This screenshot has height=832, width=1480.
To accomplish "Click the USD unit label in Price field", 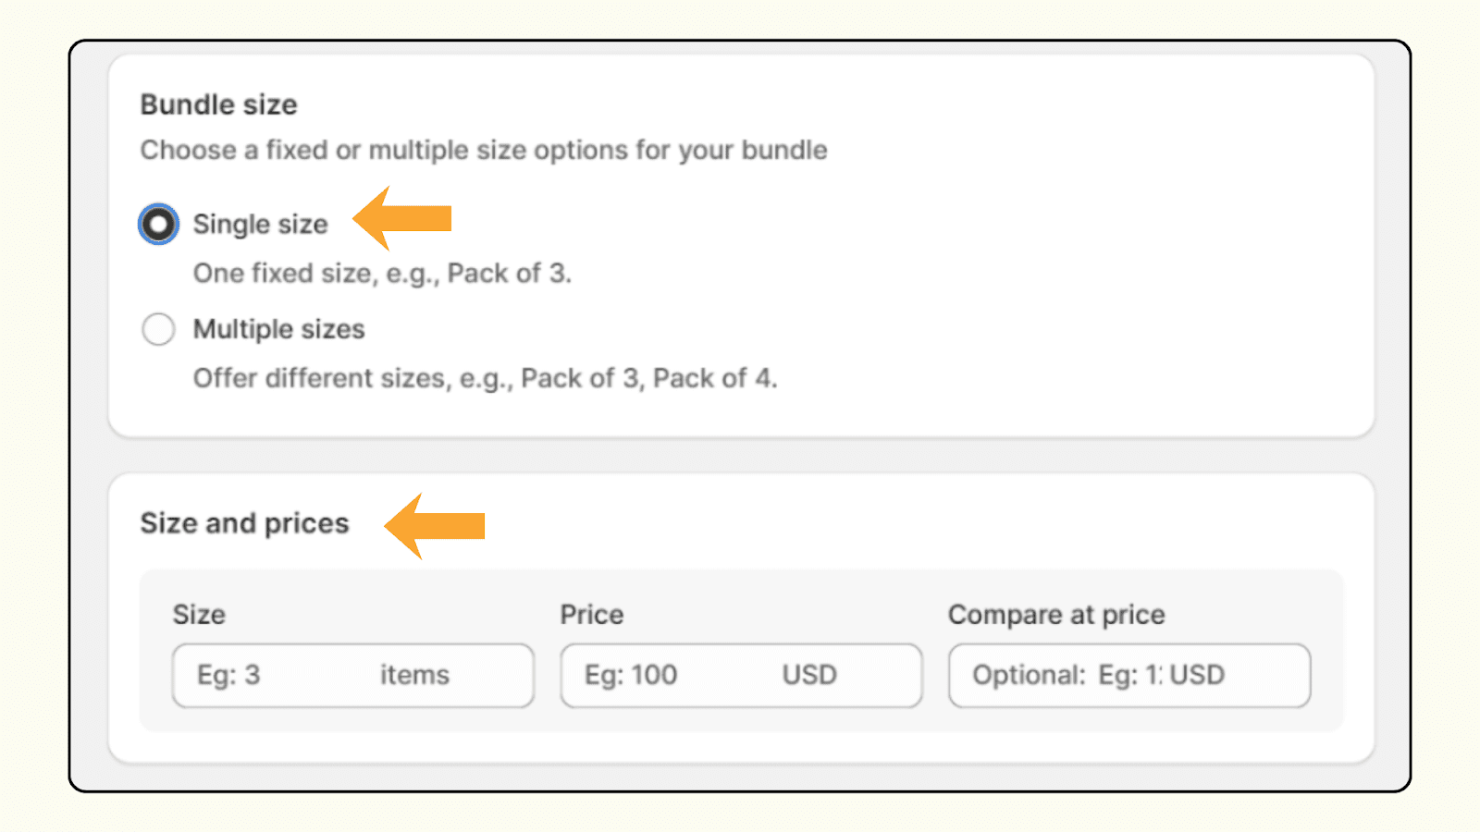I will 808,675.
